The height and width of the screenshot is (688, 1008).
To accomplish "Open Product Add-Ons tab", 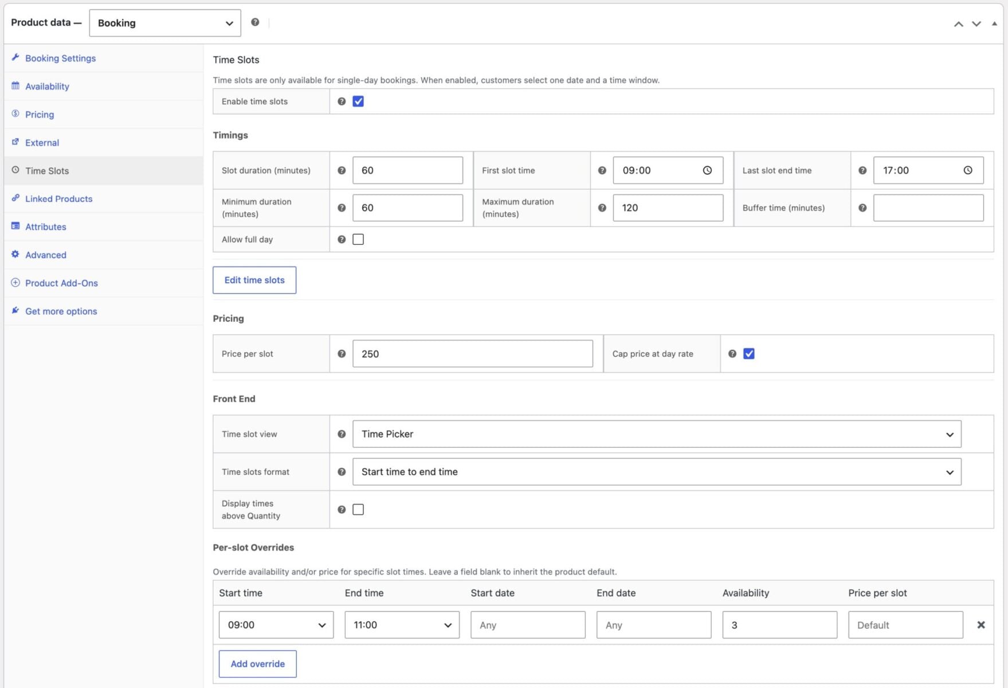I will point(104,283).
